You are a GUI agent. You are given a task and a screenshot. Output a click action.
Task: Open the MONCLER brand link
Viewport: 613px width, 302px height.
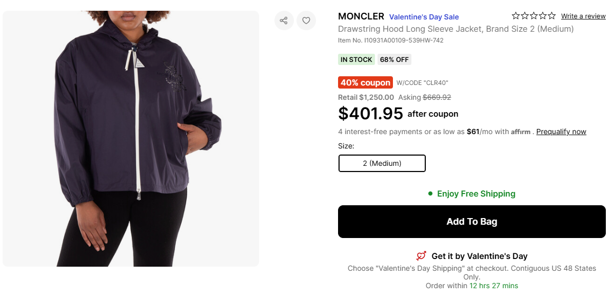point(361,16)
